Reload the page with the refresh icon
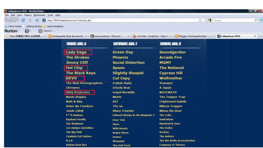The image size is (263, 148). 23,20
